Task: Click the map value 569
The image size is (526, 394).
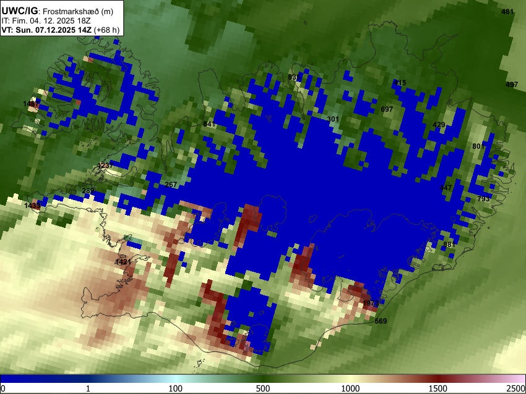Action: pos(381,321)
